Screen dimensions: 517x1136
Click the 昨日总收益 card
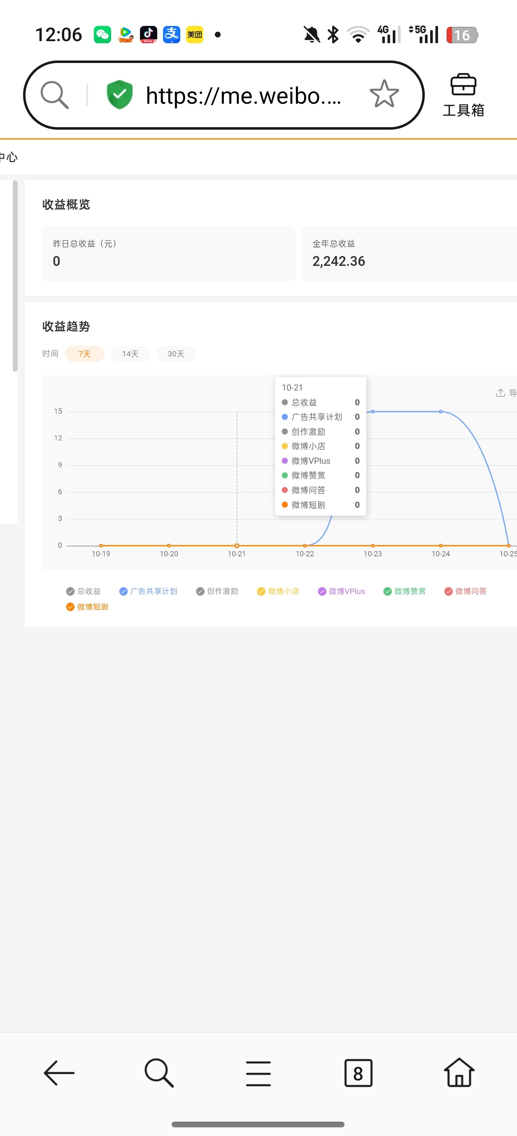(x=168, y=254)
